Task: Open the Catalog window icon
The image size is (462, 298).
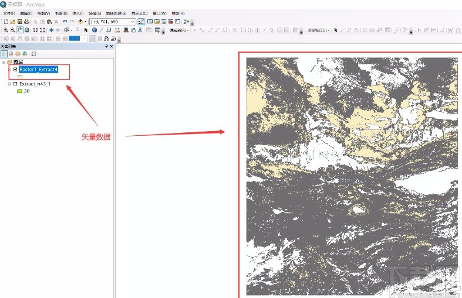Action: coord(157,22)
